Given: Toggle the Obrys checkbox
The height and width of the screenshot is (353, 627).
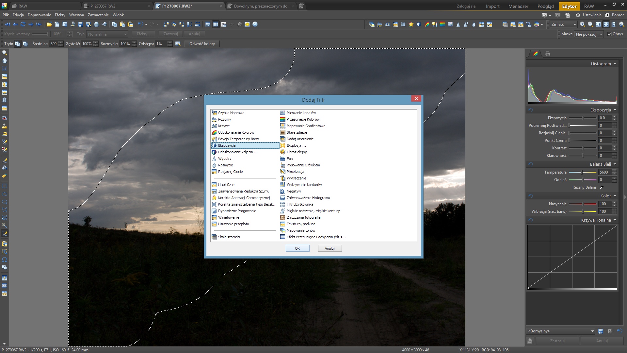Looking at the screenshot, I should tap(609, 34).
